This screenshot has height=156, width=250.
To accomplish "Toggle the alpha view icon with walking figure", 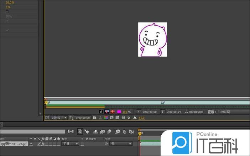I will pyautogui.click(x=100, y=112).
